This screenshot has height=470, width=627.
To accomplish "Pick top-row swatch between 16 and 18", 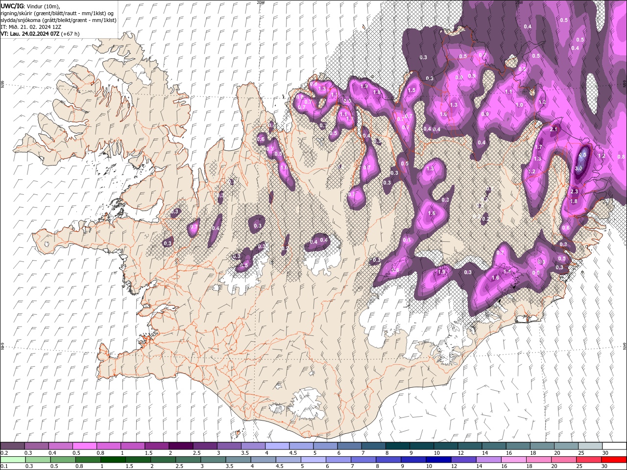I will 518,446.
